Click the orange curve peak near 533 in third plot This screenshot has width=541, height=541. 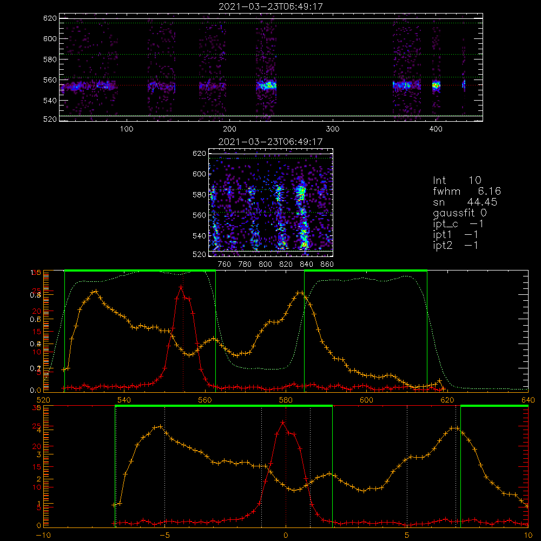96,291
